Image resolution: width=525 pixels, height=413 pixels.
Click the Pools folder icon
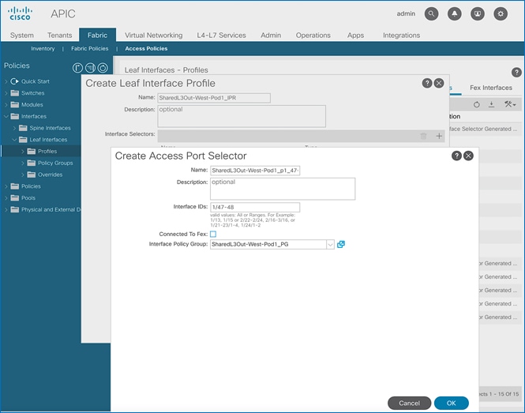pyautogui.click(x=15, y=197)
